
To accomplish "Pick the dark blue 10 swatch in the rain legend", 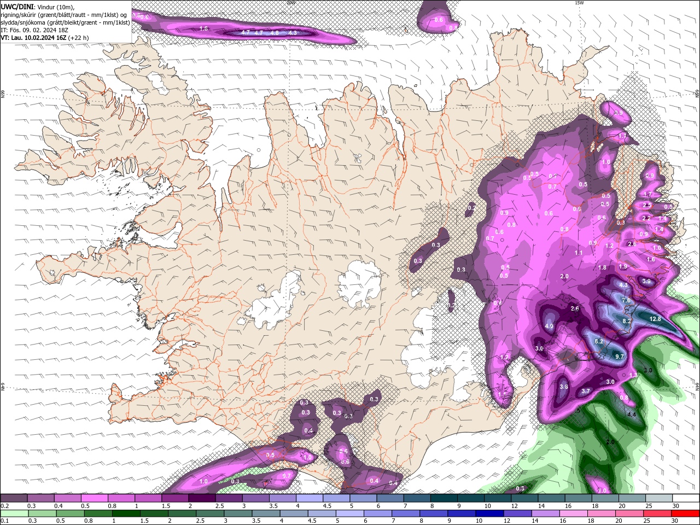I will click(488, 513).
